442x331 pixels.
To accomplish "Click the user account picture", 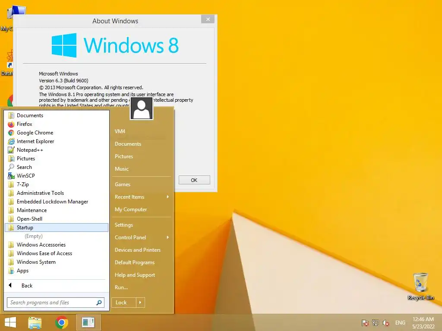I will click(x=142, y=108).
